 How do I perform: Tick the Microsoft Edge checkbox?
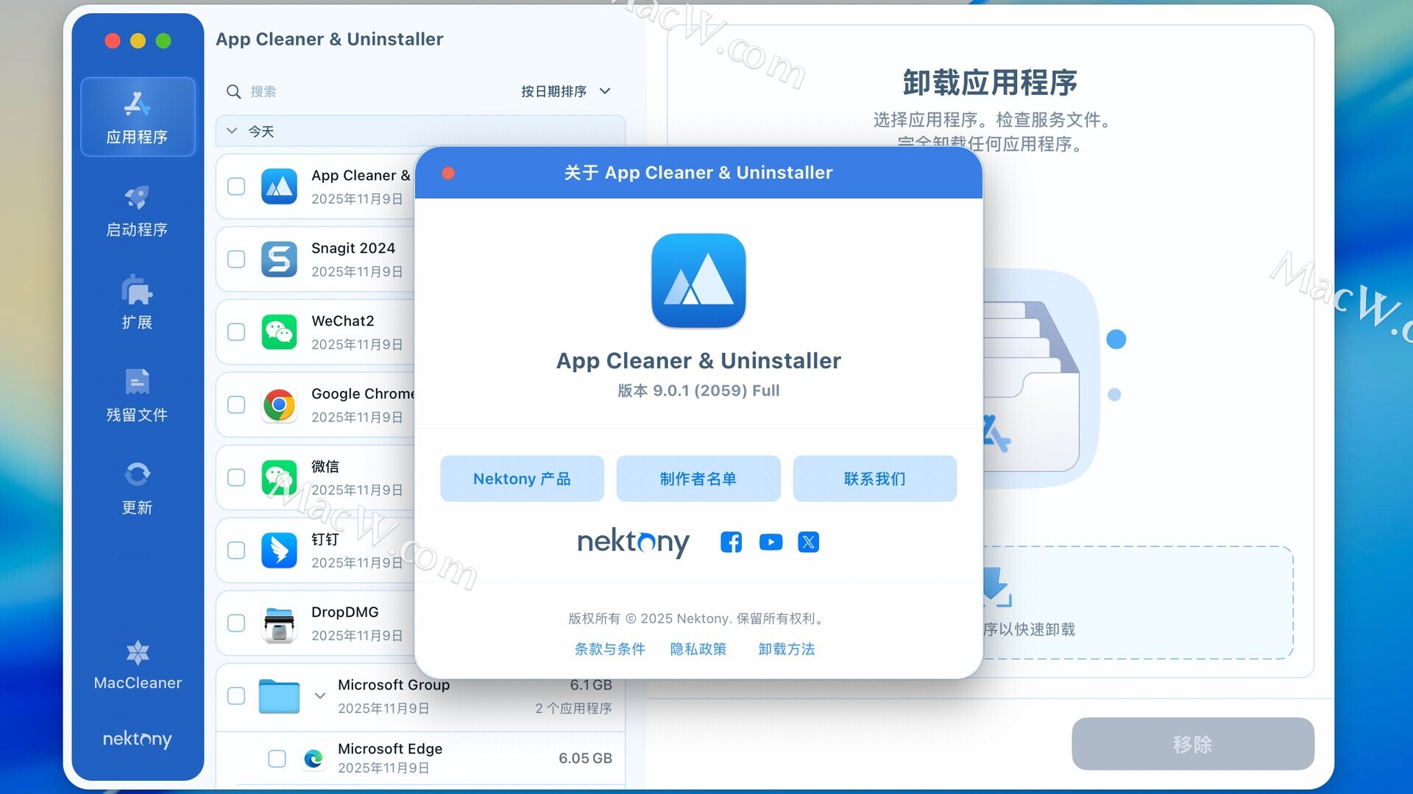pyautogui.click(x=277, y=759)
